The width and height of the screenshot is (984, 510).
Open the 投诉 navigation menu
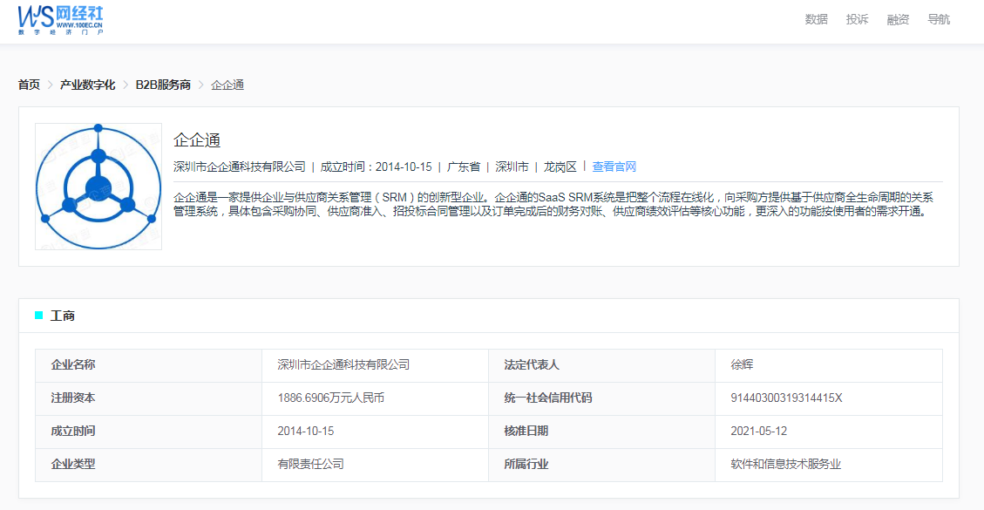click(x=858, y=19)
